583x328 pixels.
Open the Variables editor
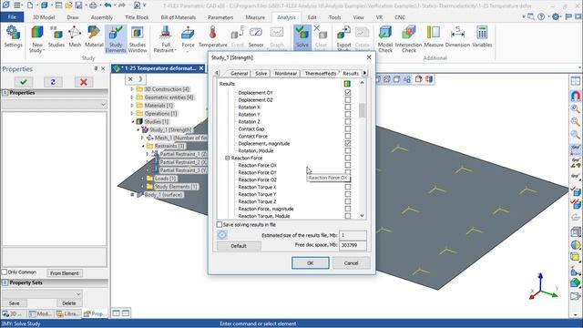pos(482,36)
